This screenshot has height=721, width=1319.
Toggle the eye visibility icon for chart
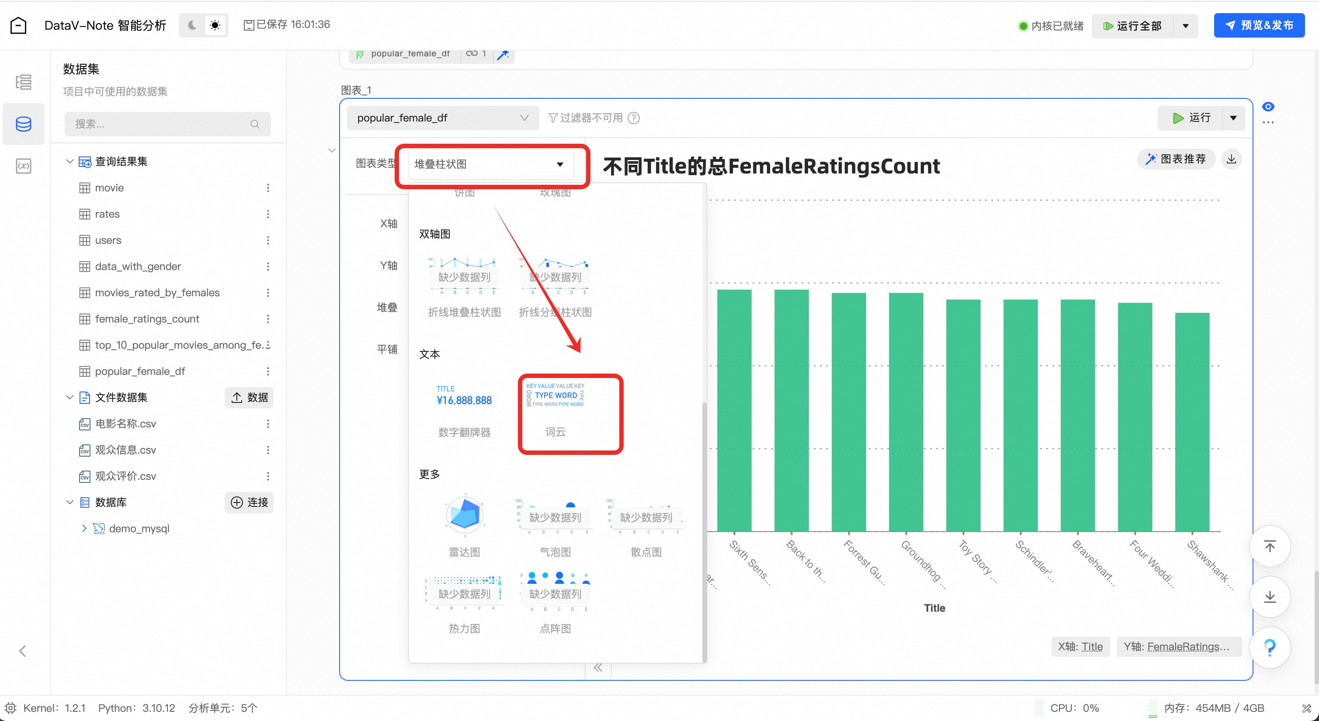(x=1268, y=107)
